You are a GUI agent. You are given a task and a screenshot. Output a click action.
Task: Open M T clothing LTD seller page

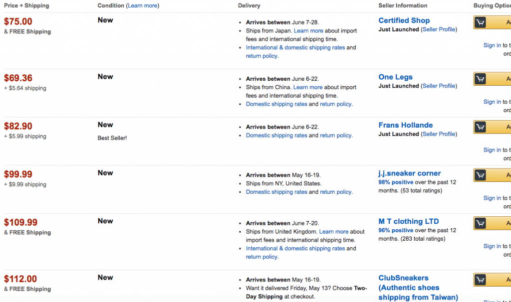408,222
